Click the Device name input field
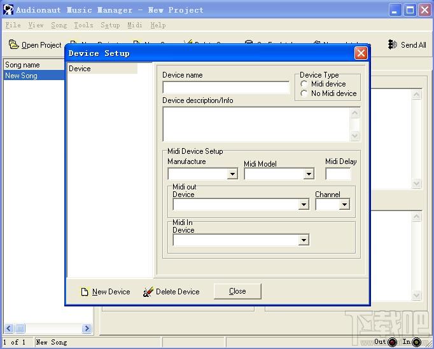This screenshot has height=349, width=434. pos(226,87)
